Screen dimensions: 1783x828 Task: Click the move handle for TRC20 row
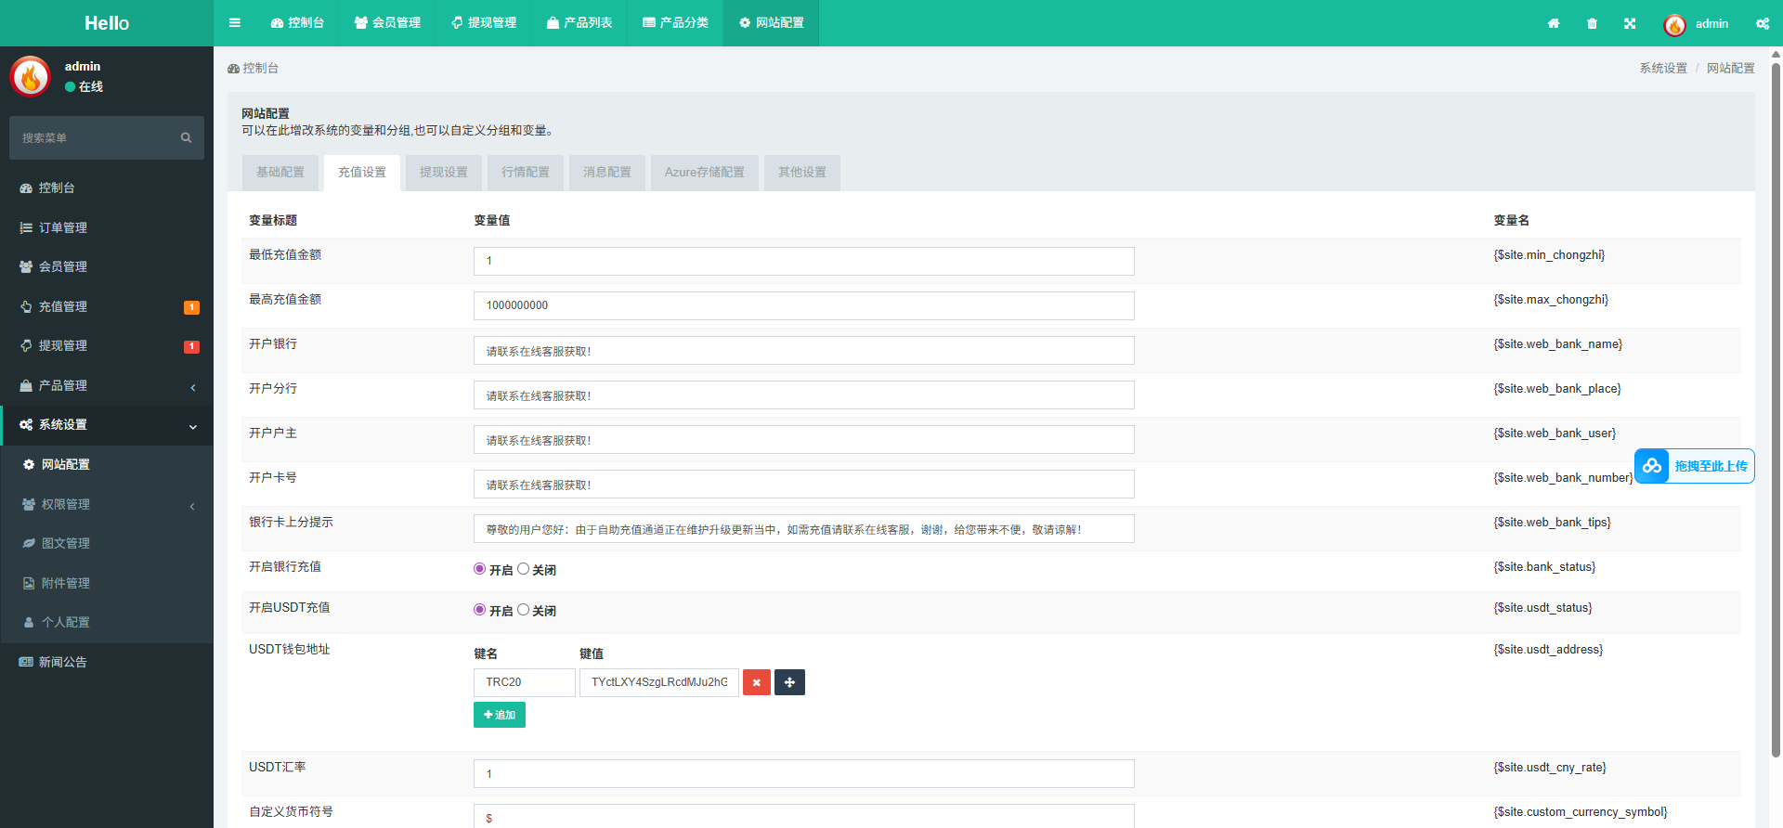(789, 682)
